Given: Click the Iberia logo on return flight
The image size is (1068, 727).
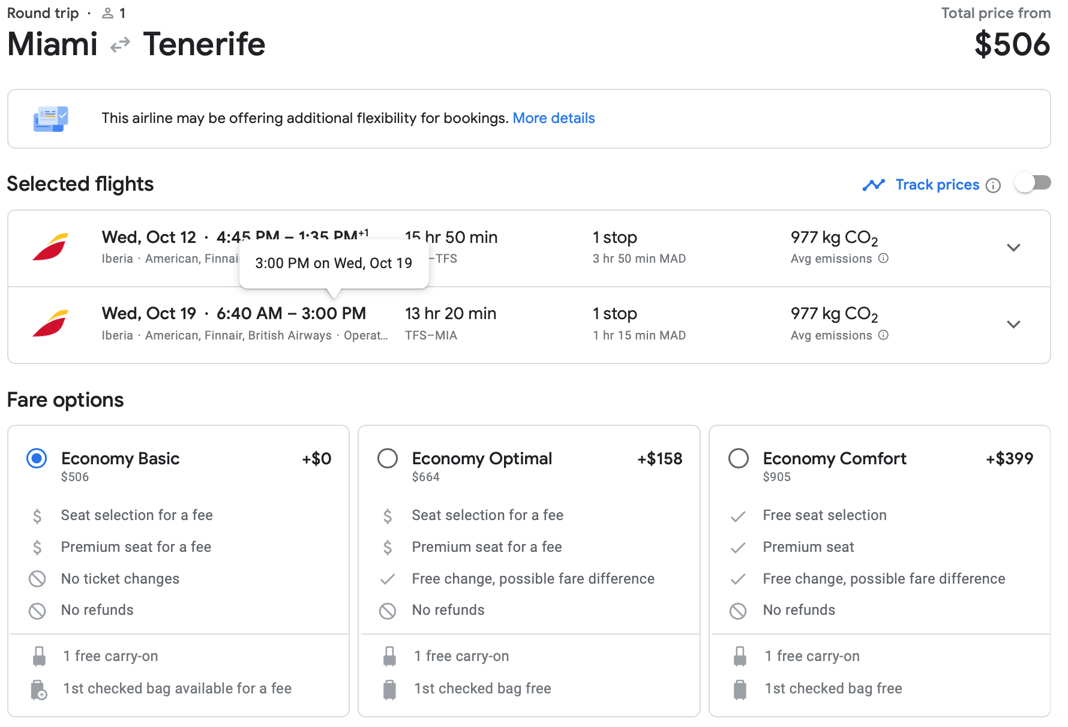Looking at the screenshot, I should (50, 324).
